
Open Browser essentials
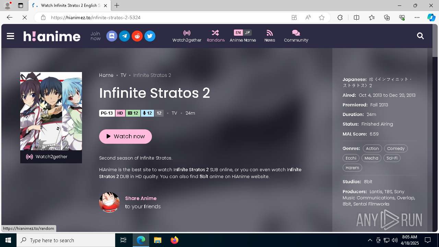click(x=402, y=17)
